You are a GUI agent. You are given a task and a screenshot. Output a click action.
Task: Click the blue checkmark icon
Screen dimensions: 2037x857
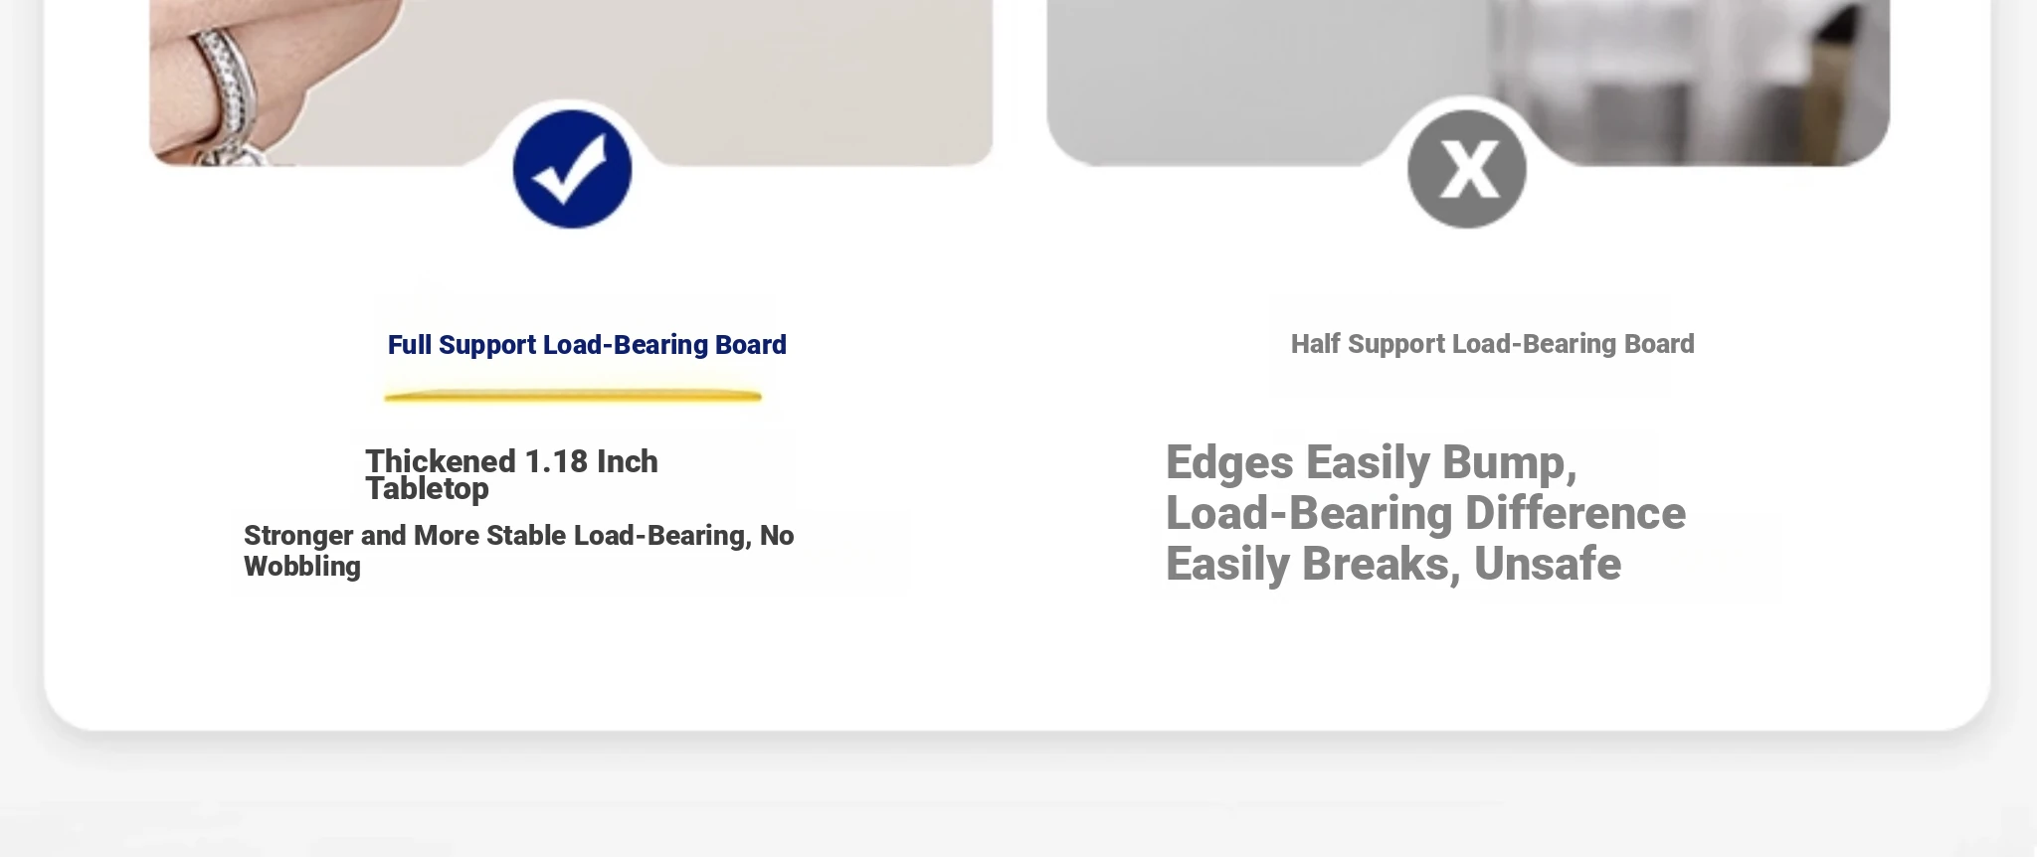572,169
